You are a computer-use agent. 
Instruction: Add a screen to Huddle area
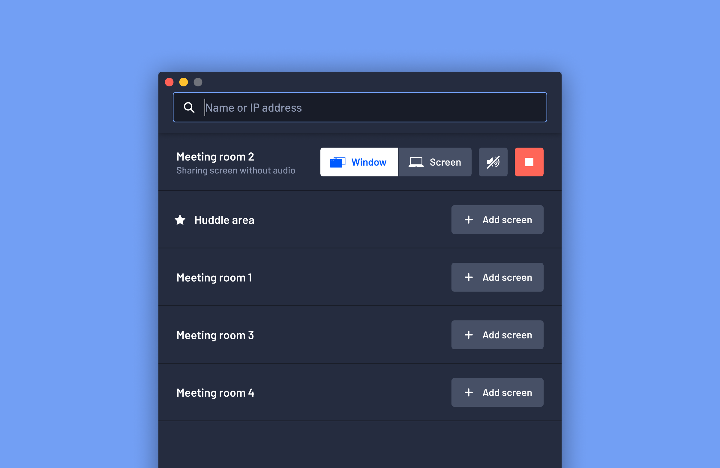[x=497, y=220]
